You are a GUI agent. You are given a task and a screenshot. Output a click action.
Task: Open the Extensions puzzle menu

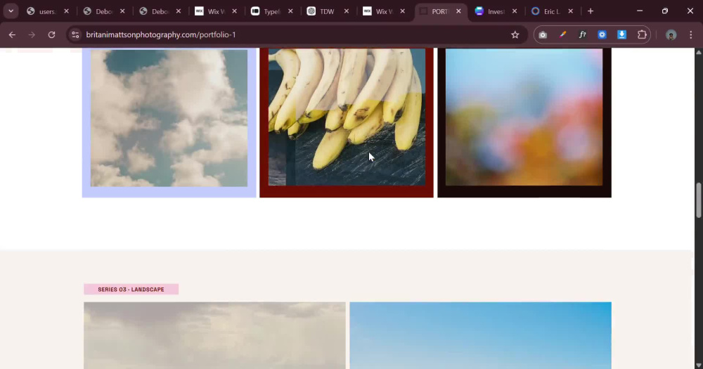[x=642, y=34]
